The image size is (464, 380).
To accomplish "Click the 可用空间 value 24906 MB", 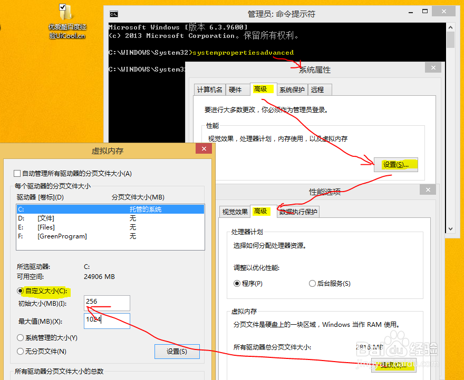I will click(x=99, y=277).
